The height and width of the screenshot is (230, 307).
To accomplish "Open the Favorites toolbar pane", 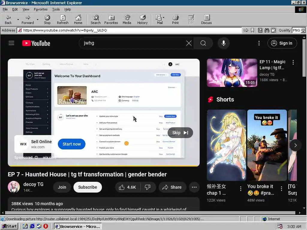I will tap(111, 19).
